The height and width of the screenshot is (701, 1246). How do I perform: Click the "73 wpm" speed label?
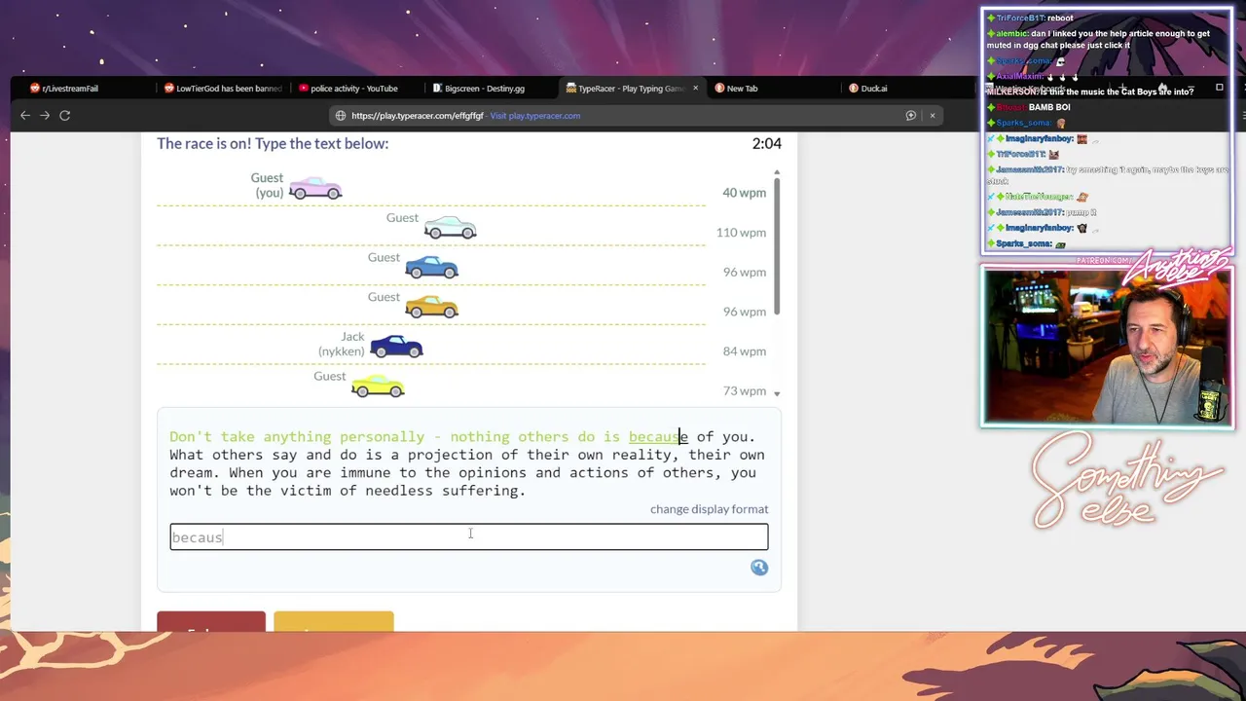pyautogui.click(x=744, y=391)
